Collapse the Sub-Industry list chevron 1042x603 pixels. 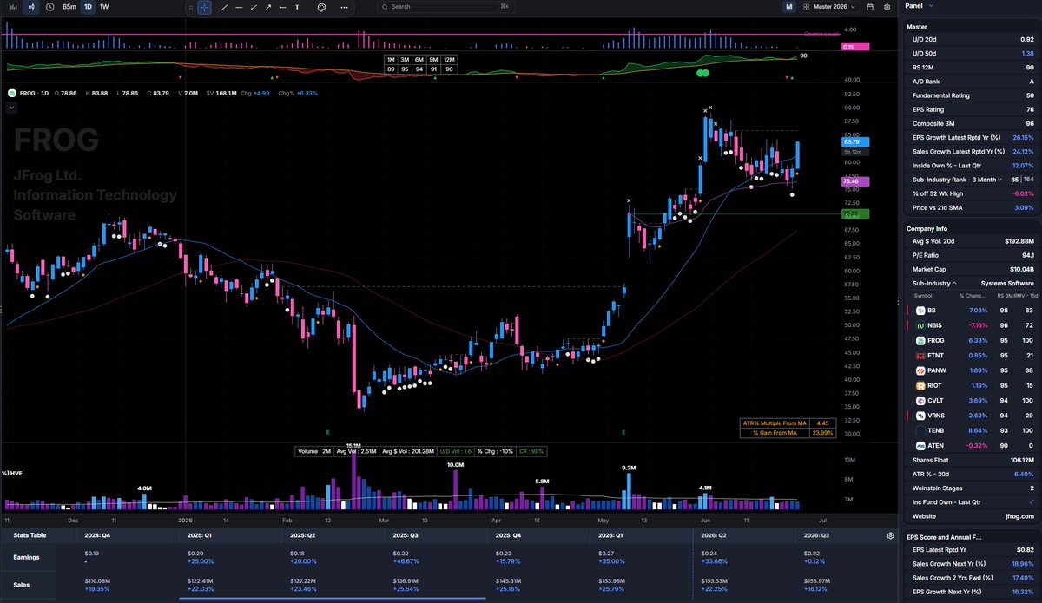(953, 283)
